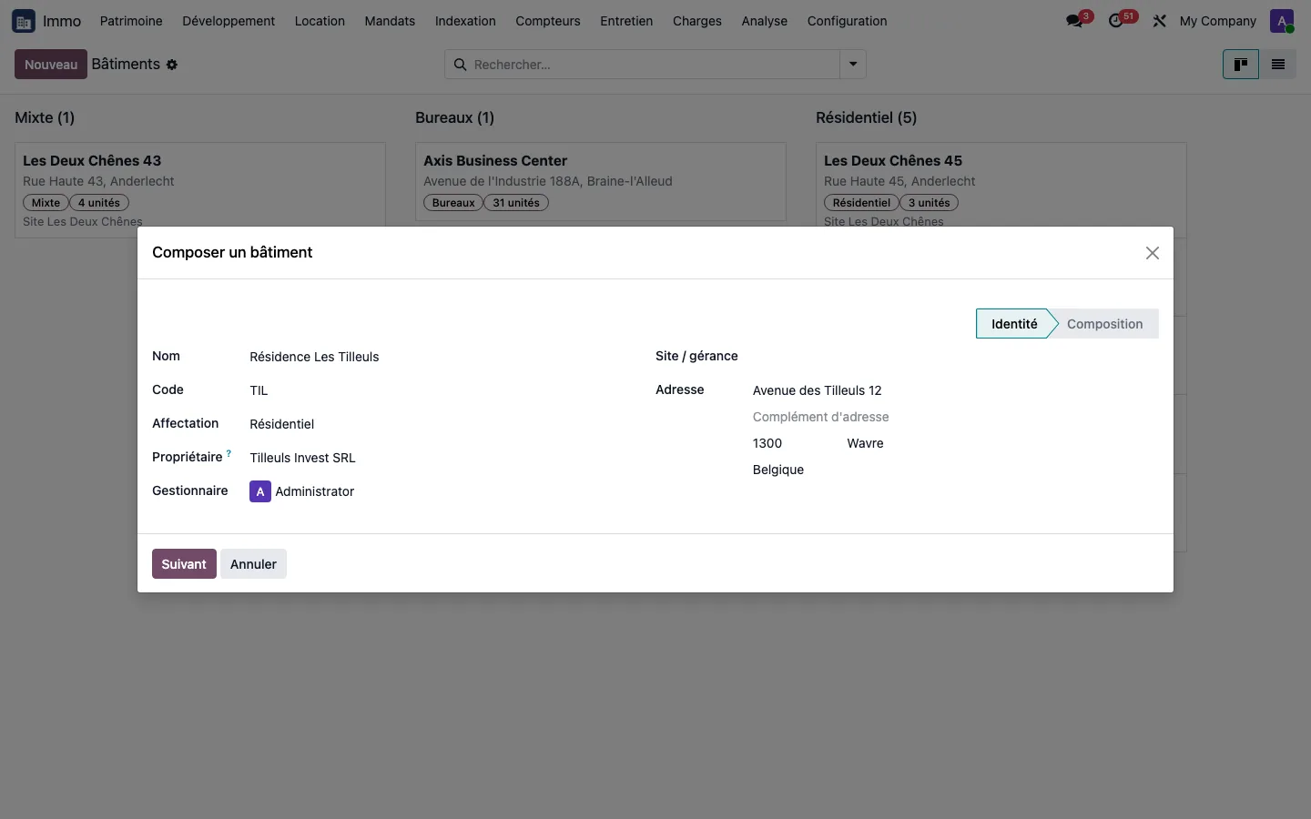The image size is (1311, 819).
Task: Toggle the search options dropdown arrow
Action: [853, 65]
